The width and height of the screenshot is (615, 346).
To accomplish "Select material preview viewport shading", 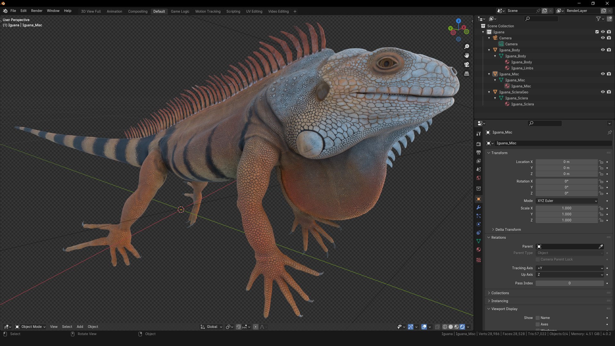I will tap(456, 327).
